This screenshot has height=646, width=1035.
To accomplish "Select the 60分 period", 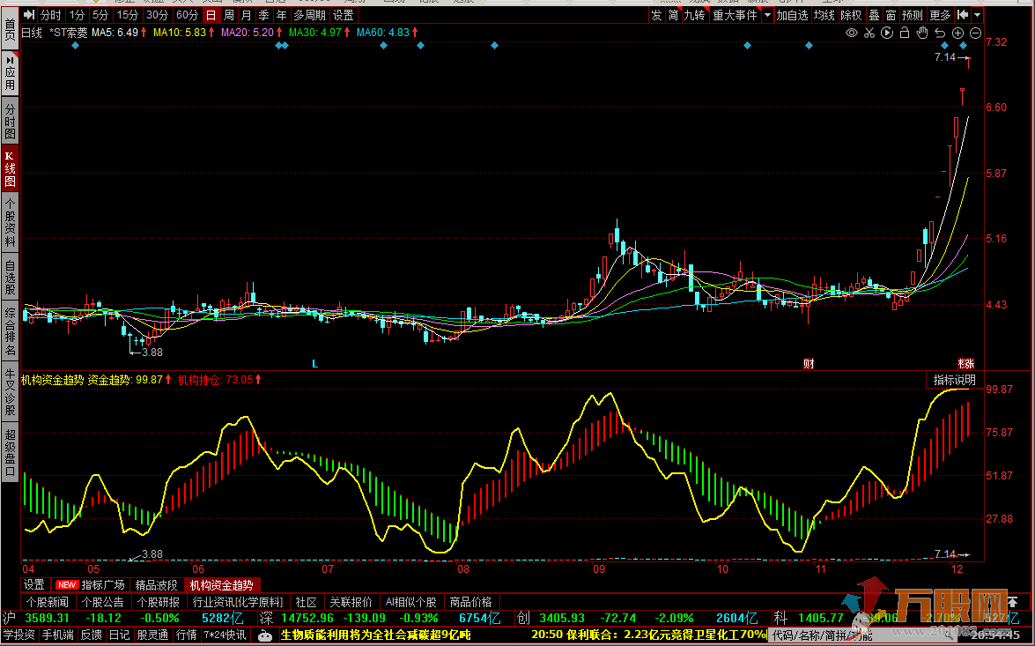I will point(187,14).
